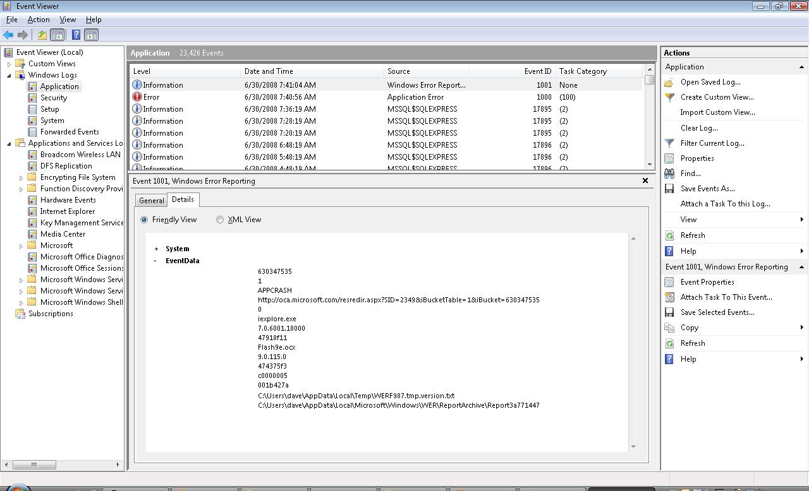Select the Application log in the tree
Viewport: 809px width, 491px height.
click(x=59, y=86)
